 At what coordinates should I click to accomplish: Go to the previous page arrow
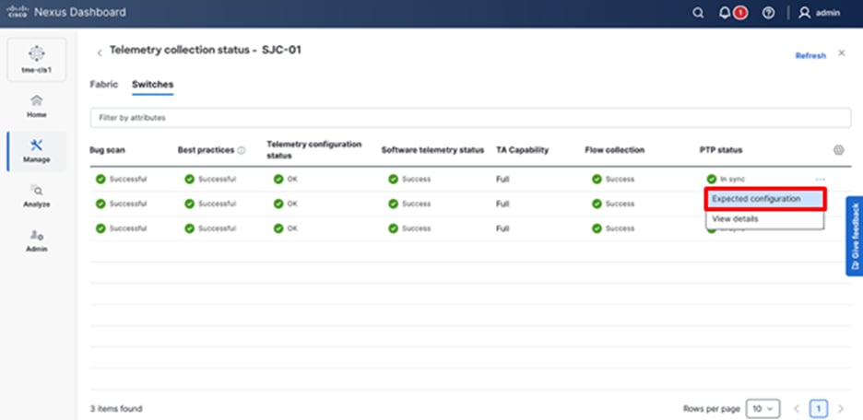pyautogui.click(x=797, y=408)
